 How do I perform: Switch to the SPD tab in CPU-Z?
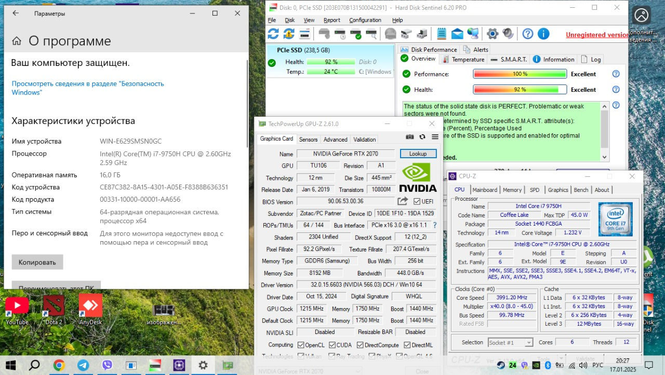535,190
